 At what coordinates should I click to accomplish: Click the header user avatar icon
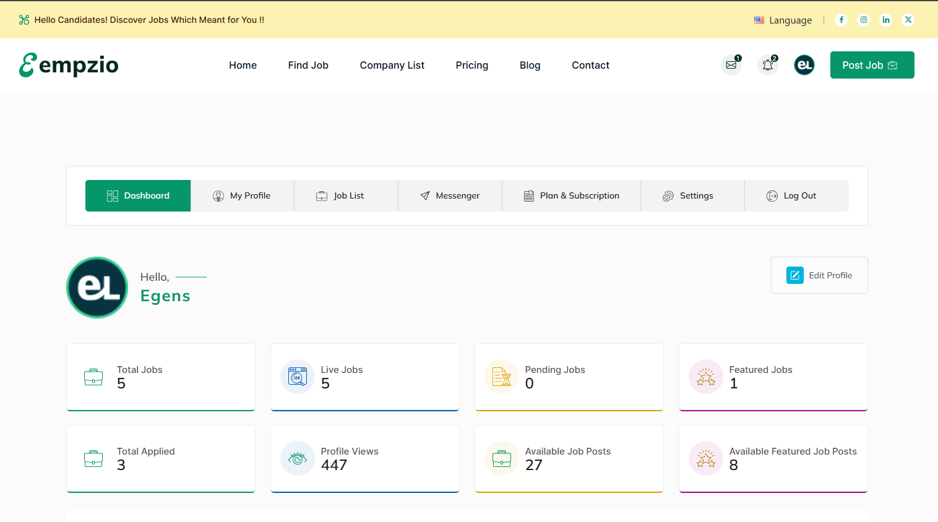pyautogui.click(x=804, y=65)
